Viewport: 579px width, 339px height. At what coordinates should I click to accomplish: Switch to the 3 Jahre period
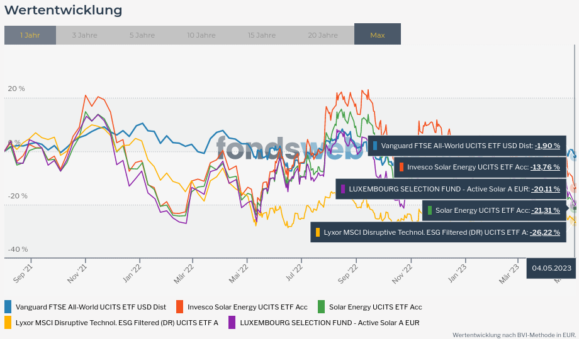(x=84, y=35)
